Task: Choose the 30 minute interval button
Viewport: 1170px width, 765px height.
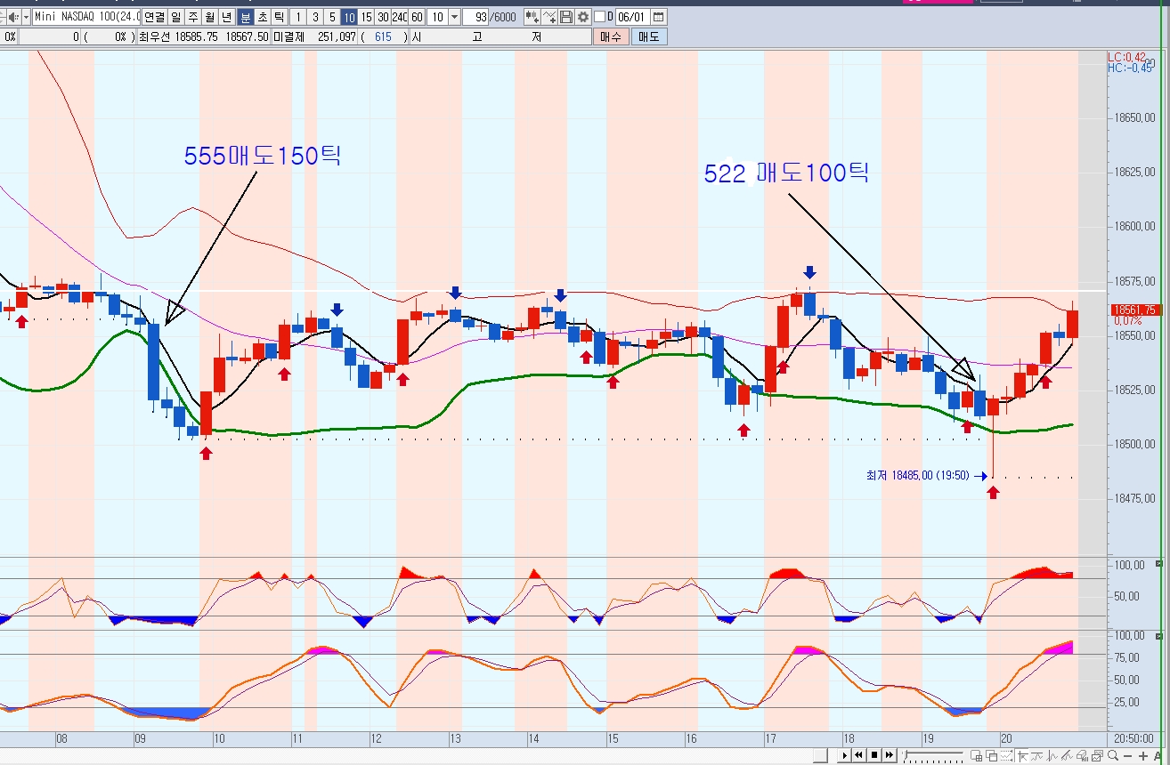Action: pos(383,17)
